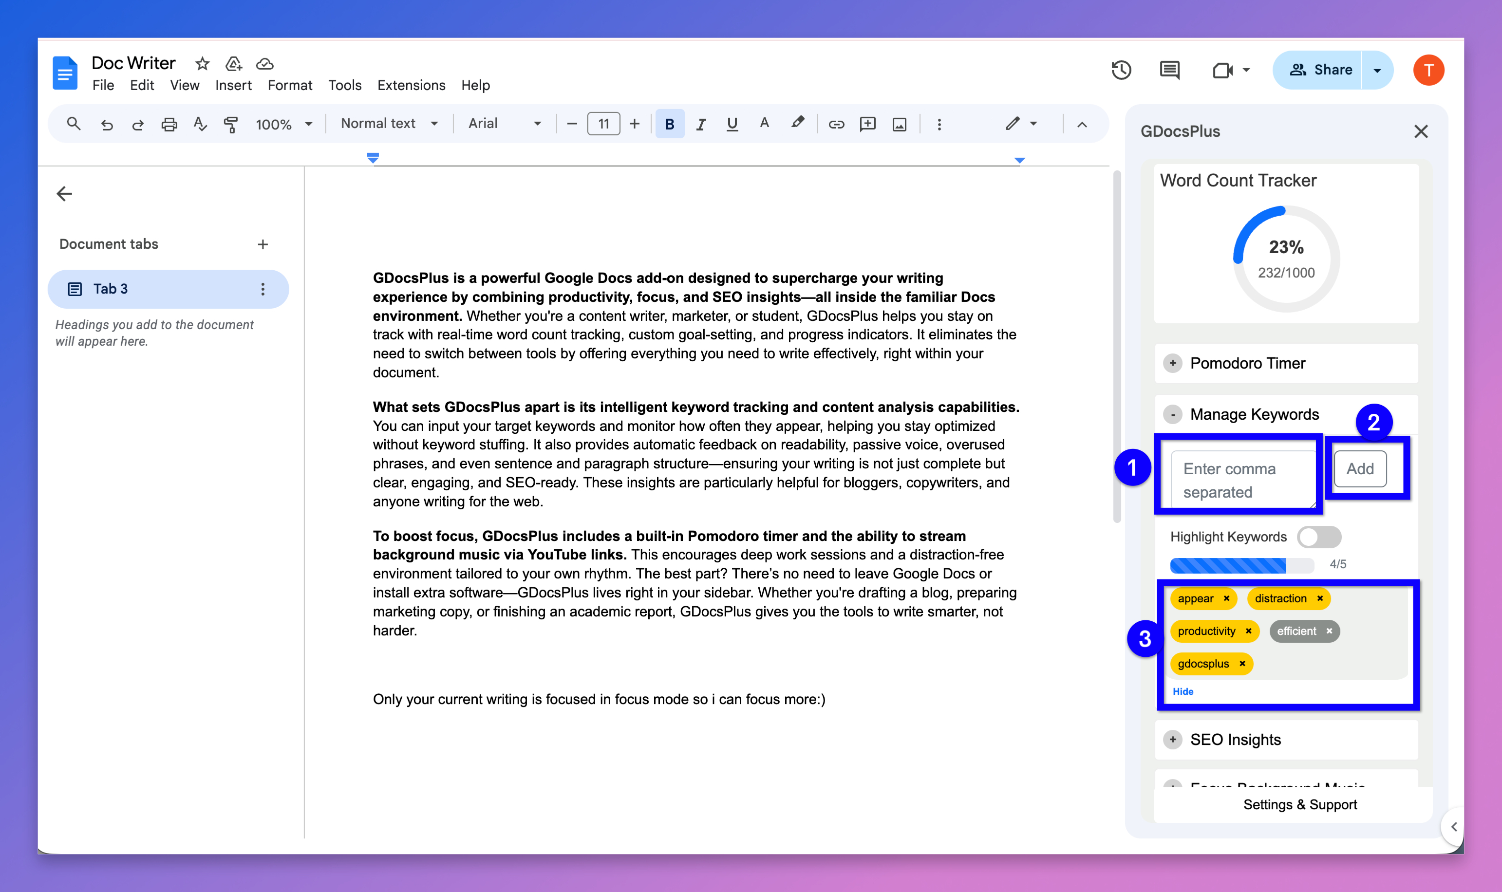Click the insert image icon
The image size is (1502, 892).
point(899,125)
